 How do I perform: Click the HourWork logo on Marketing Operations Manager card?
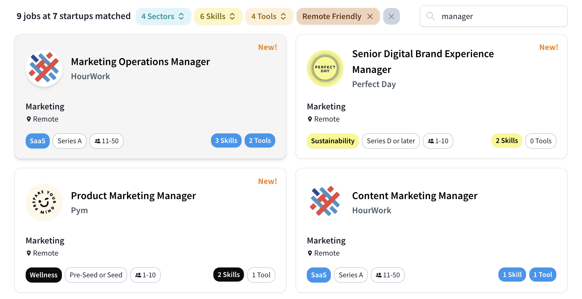44,68
